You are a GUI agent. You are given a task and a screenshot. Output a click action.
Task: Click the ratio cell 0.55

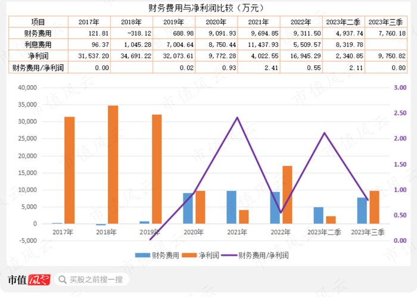click(x=314, y=68)
